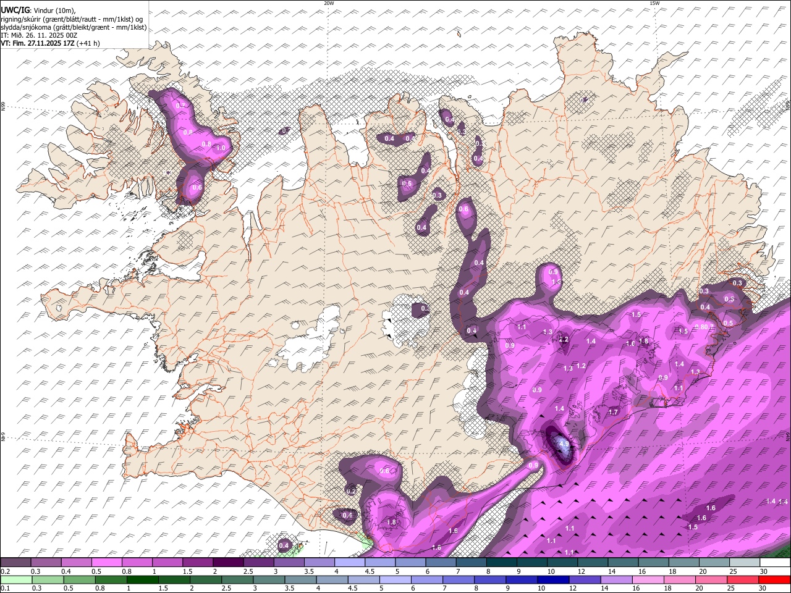Click the 2.2 snowfall value on the map
The width and height of the screenshot is (791, 593).
564,340
